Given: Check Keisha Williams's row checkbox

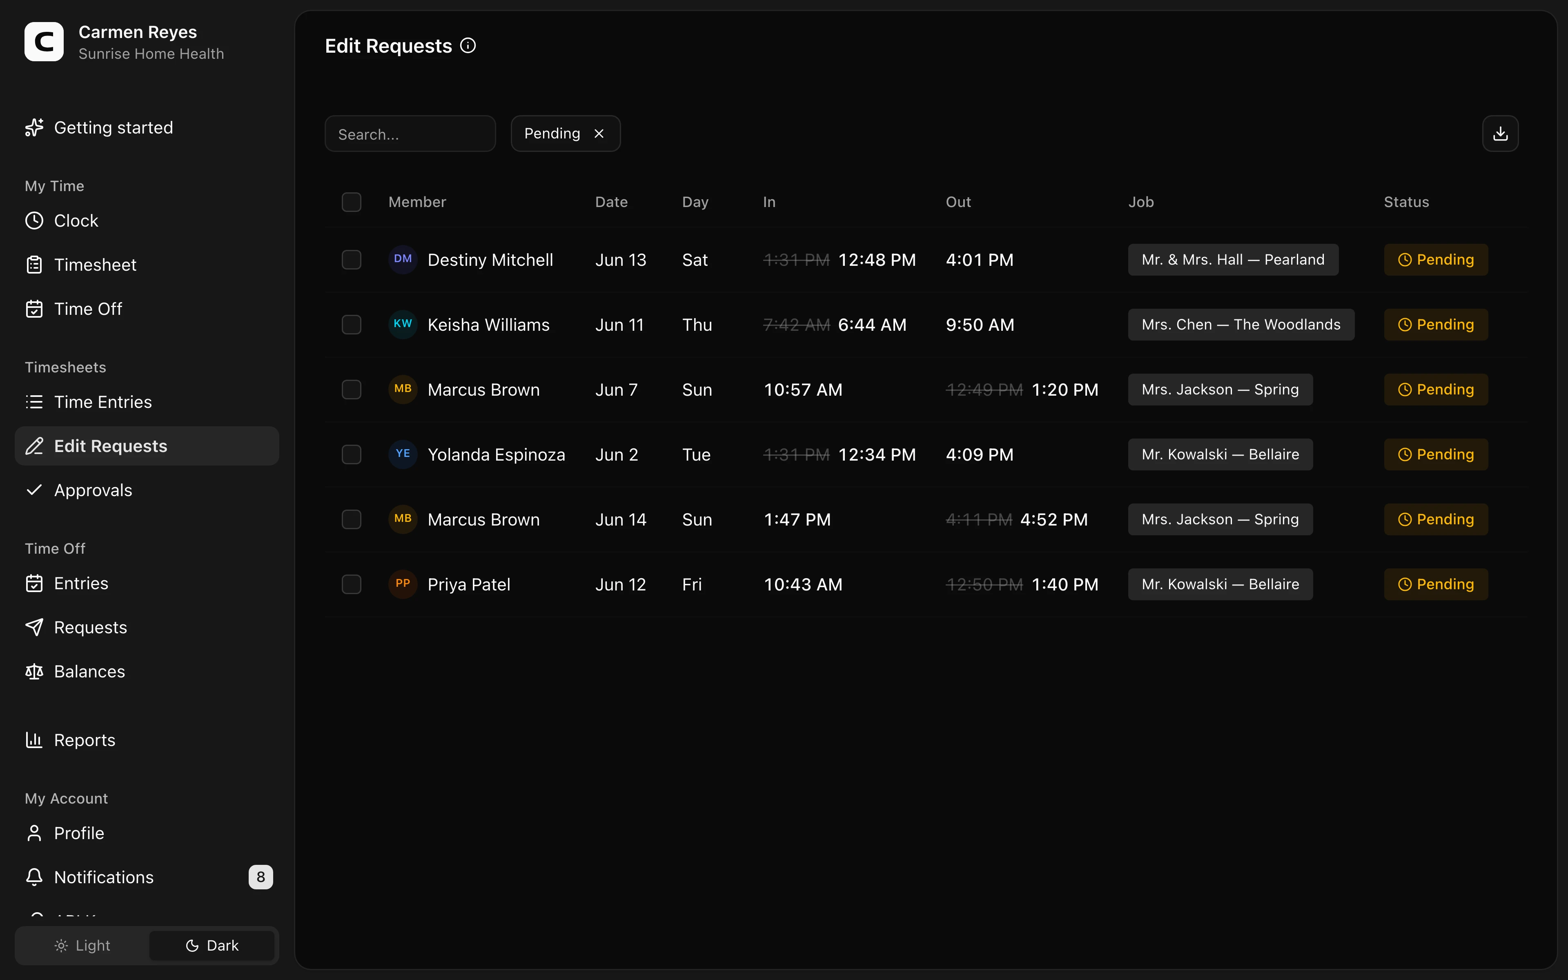Looking at the screenshot, I should pyautogui.click(x=351, y=325).
